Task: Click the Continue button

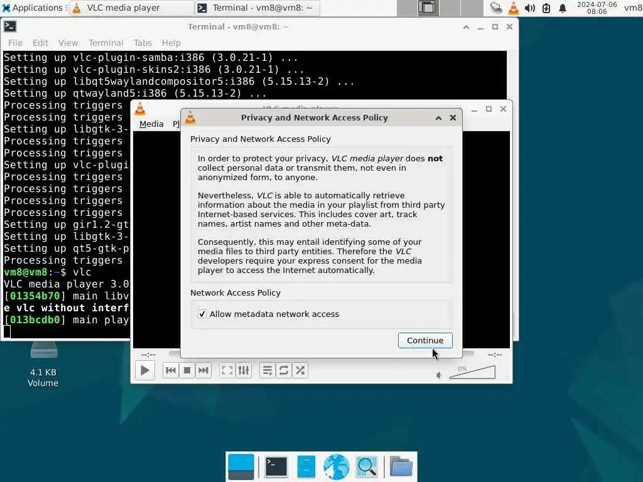Action: pos(425,341)
